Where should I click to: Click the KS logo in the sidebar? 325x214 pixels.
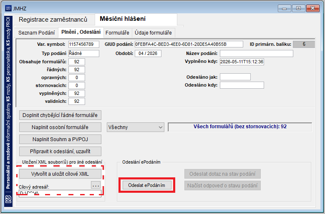(x=8, y=199)
